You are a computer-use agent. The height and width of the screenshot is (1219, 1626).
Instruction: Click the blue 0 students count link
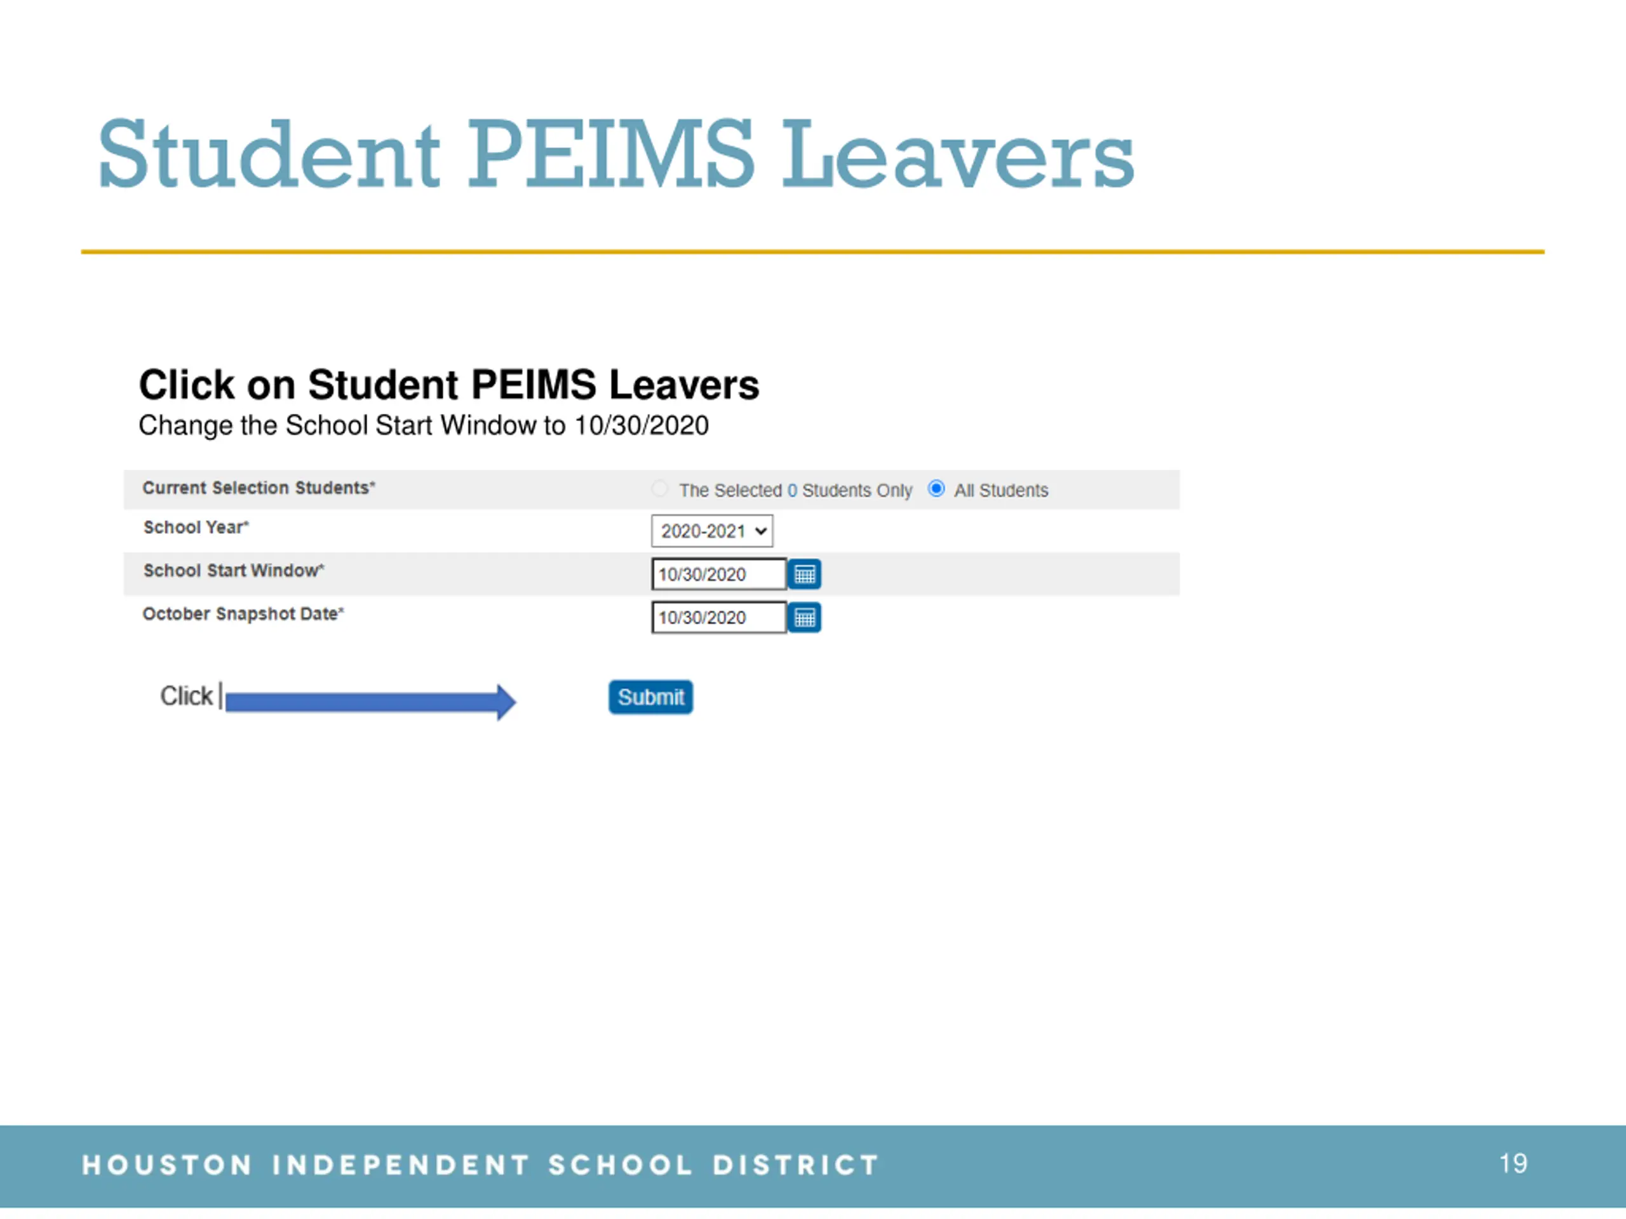(791, 490)
